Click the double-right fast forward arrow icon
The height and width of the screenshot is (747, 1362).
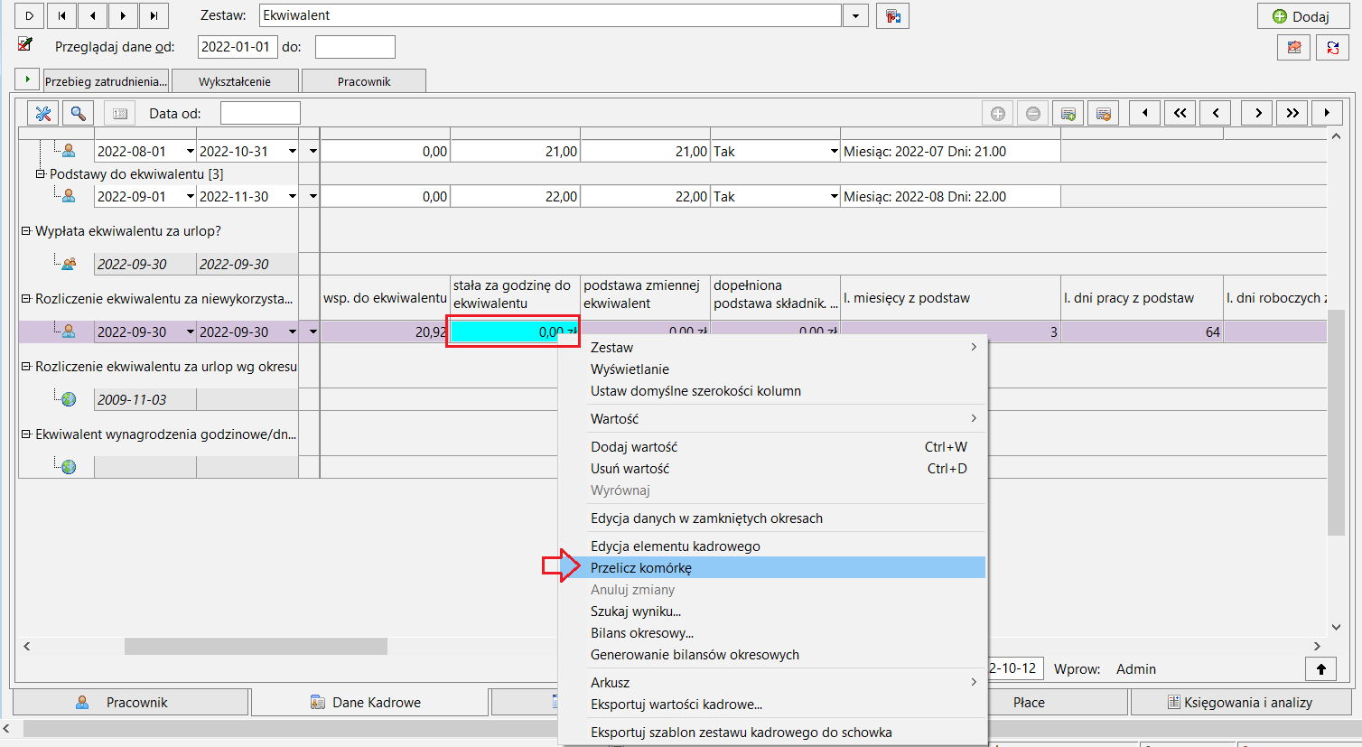coord(1292,113)
